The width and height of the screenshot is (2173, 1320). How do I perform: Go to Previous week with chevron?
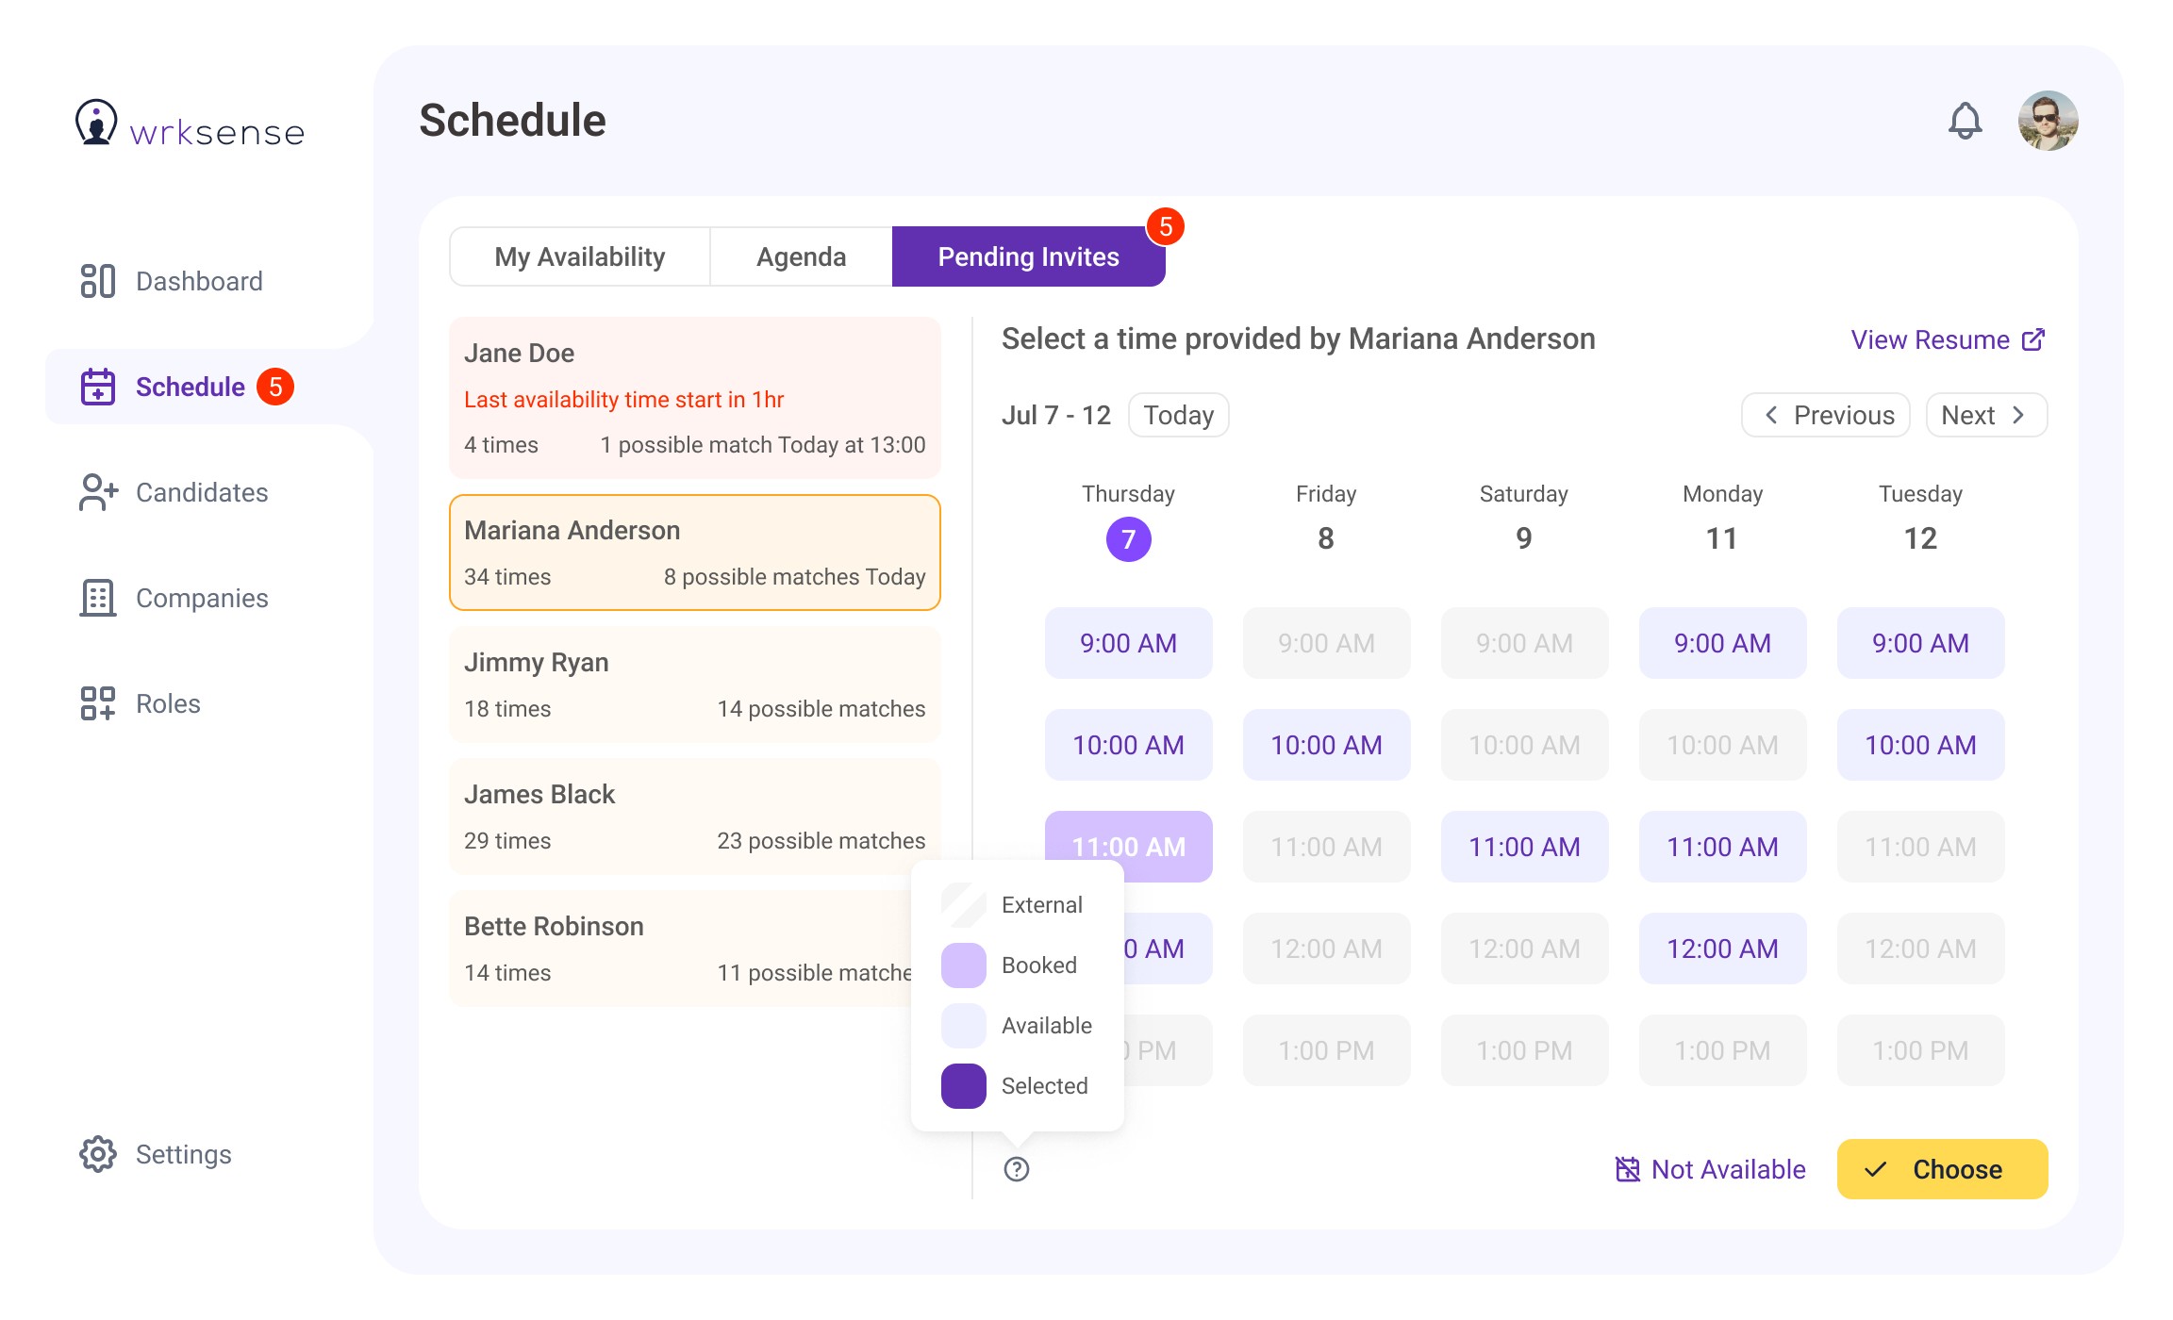coord(1825,415)
